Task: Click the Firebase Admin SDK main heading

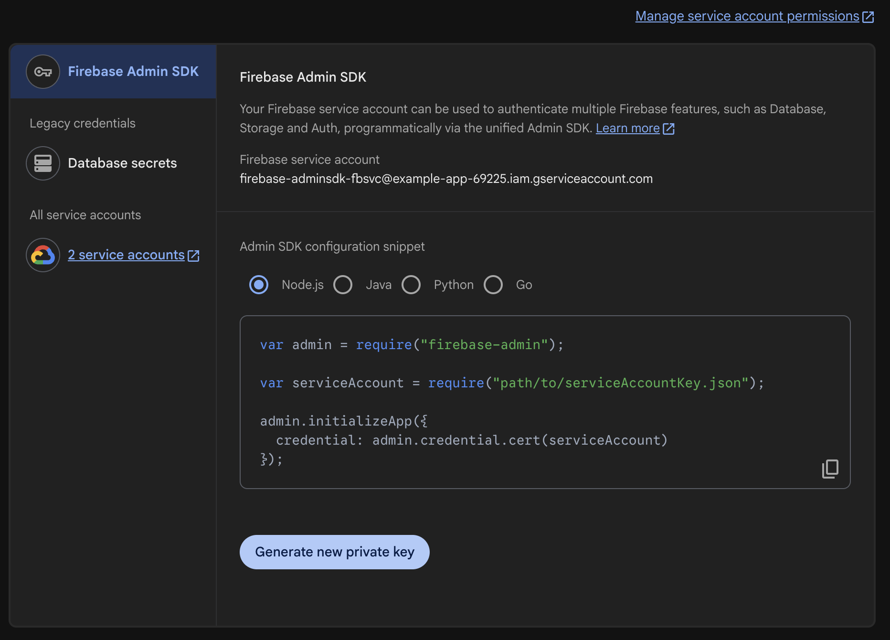Action: [x=303, y=77]
